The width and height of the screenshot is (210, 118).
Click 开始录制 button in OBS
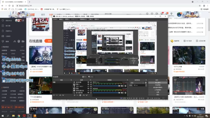(x=158, y=85)
